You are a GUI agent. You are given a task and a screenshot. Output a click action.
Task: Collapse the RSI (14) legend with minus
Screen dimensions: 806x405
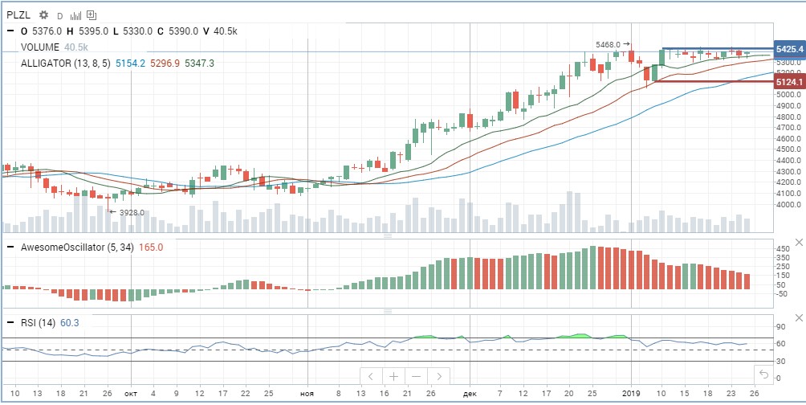tap(10, 323)
